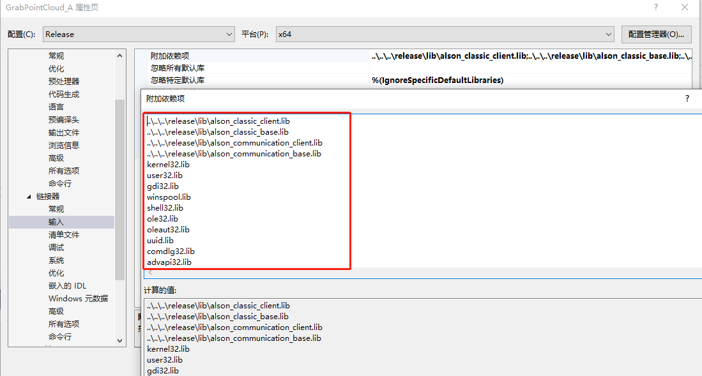The width and height of the screenshot is (702, 376).
Task: Select 代码生成 in the tree
Action: click(x=64, y=94)
